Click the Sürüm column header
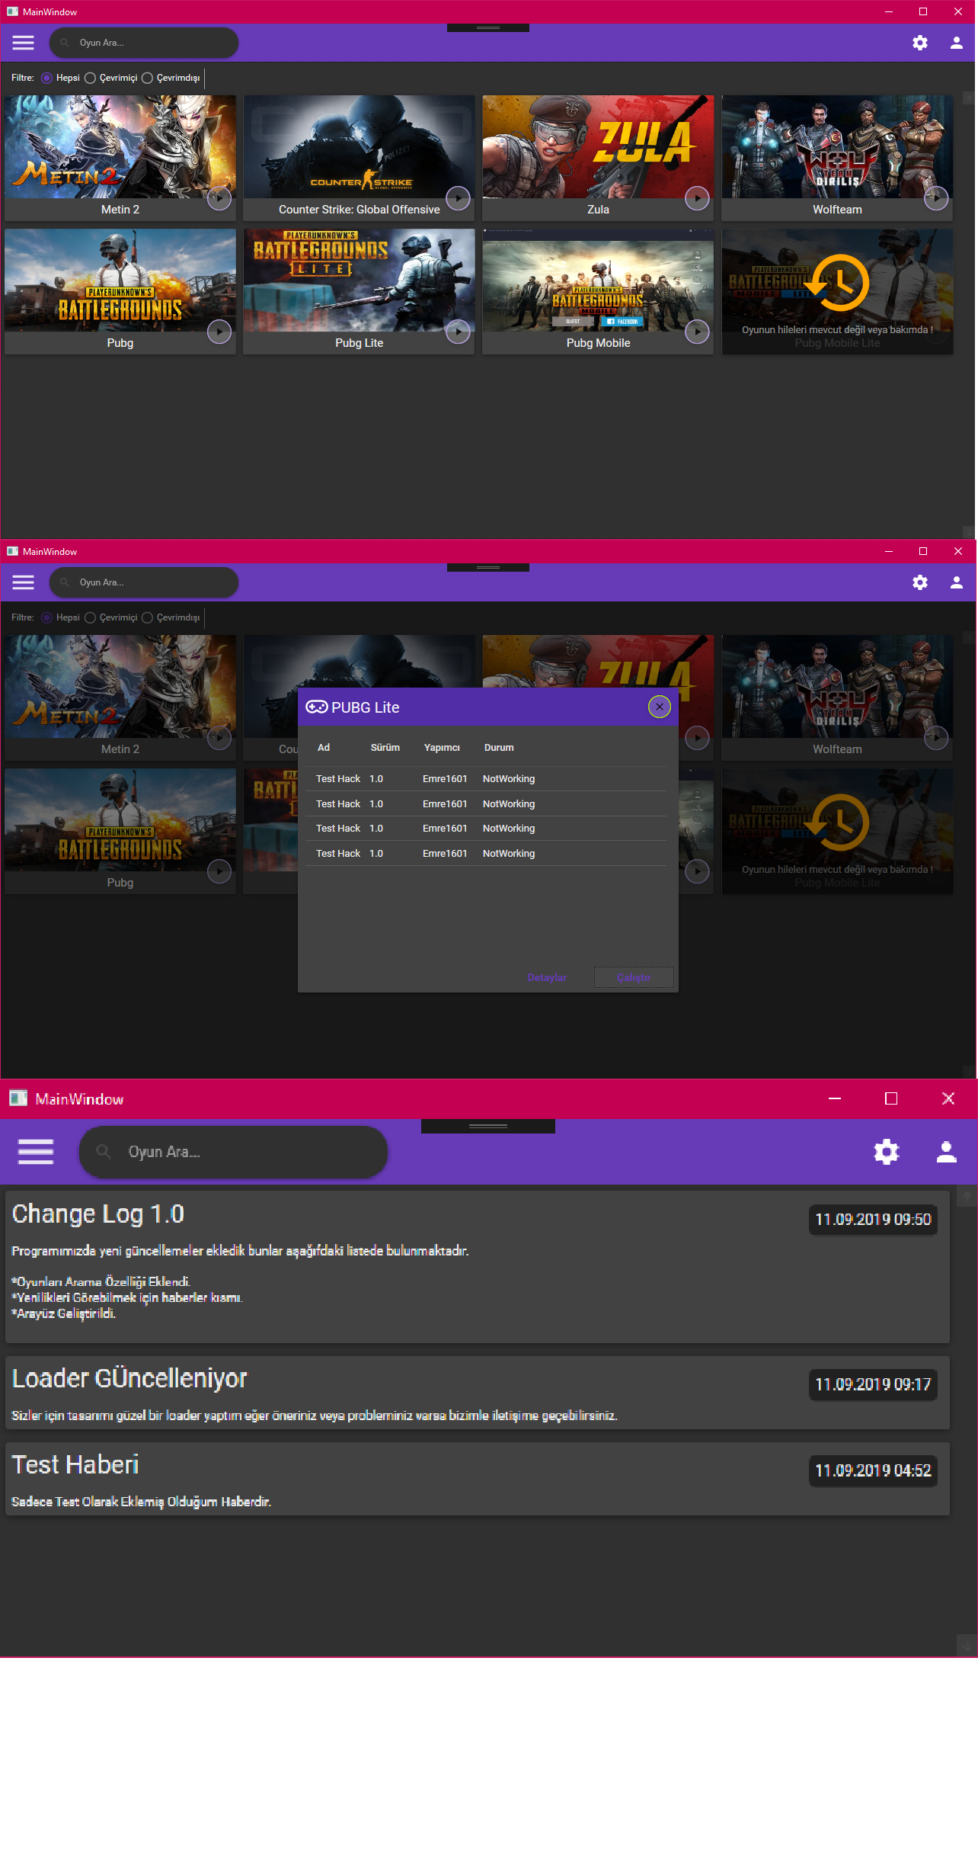The image size is (978, 1863). [x=385, y=748]
